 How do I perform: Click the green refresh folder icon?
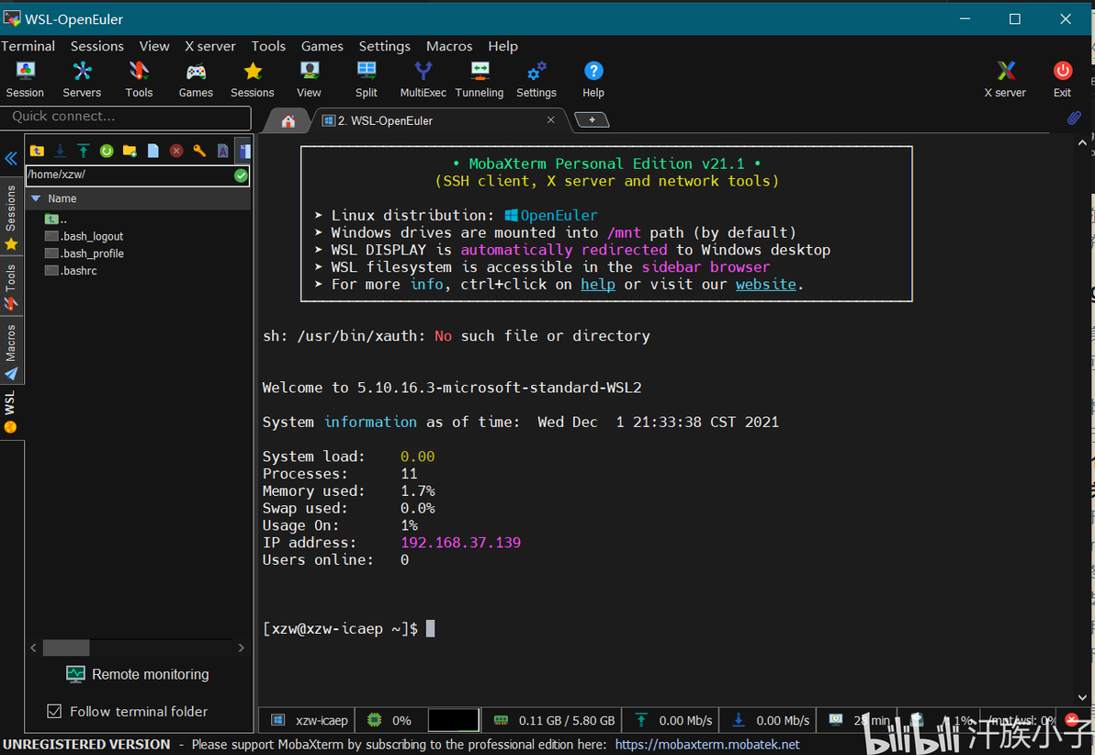(x=107, y=151)
